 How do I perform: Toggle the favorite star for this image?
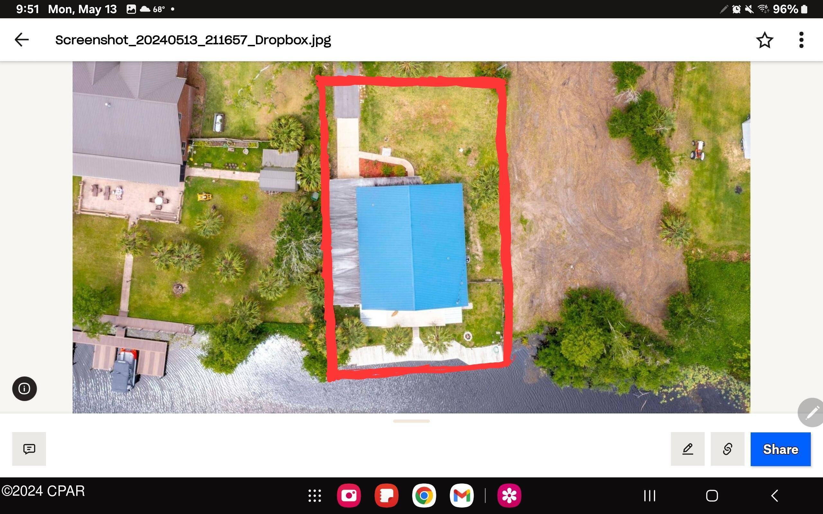[764, 40]
